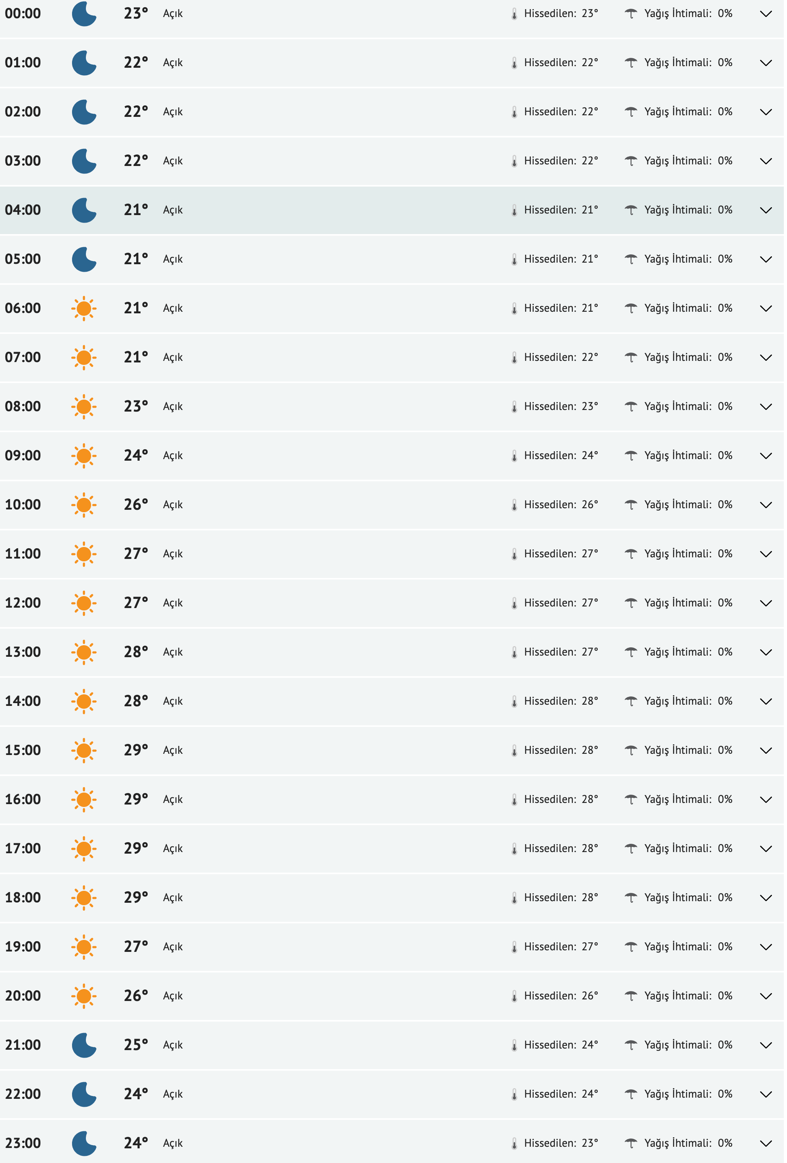Click the sun icon for 06:00
This screenshot has width=787, height=1163.
pyautogui.click(x=84, y=308)
